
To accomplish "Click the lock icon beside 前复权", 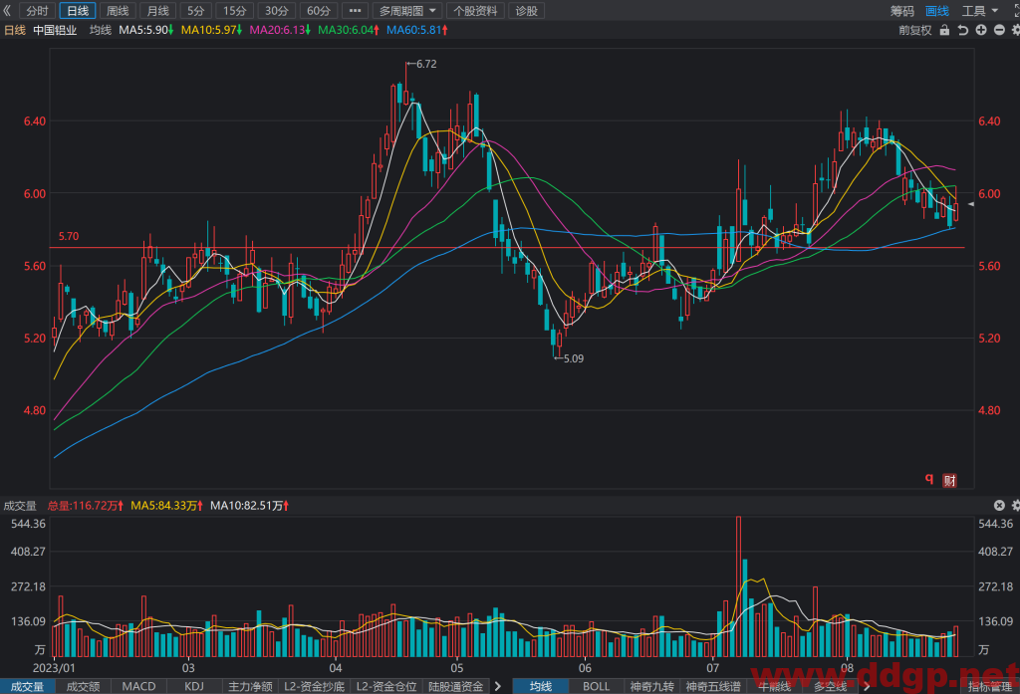I will point(944,30).
